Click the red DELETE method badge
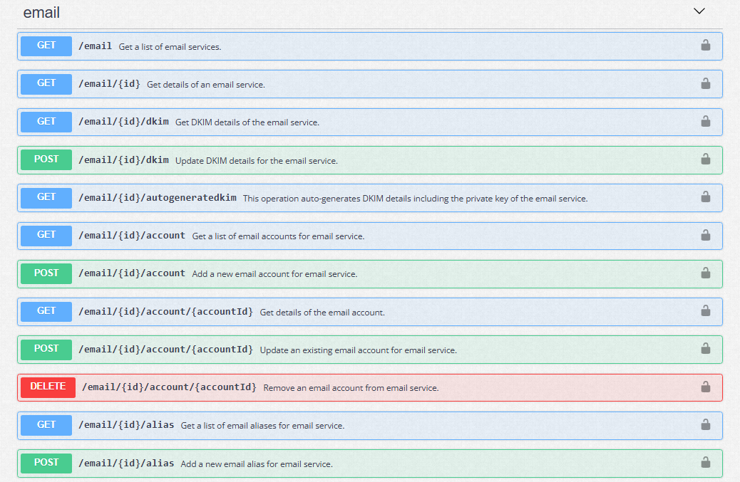The width and height of the screenshot is (740, 482). 48,387
